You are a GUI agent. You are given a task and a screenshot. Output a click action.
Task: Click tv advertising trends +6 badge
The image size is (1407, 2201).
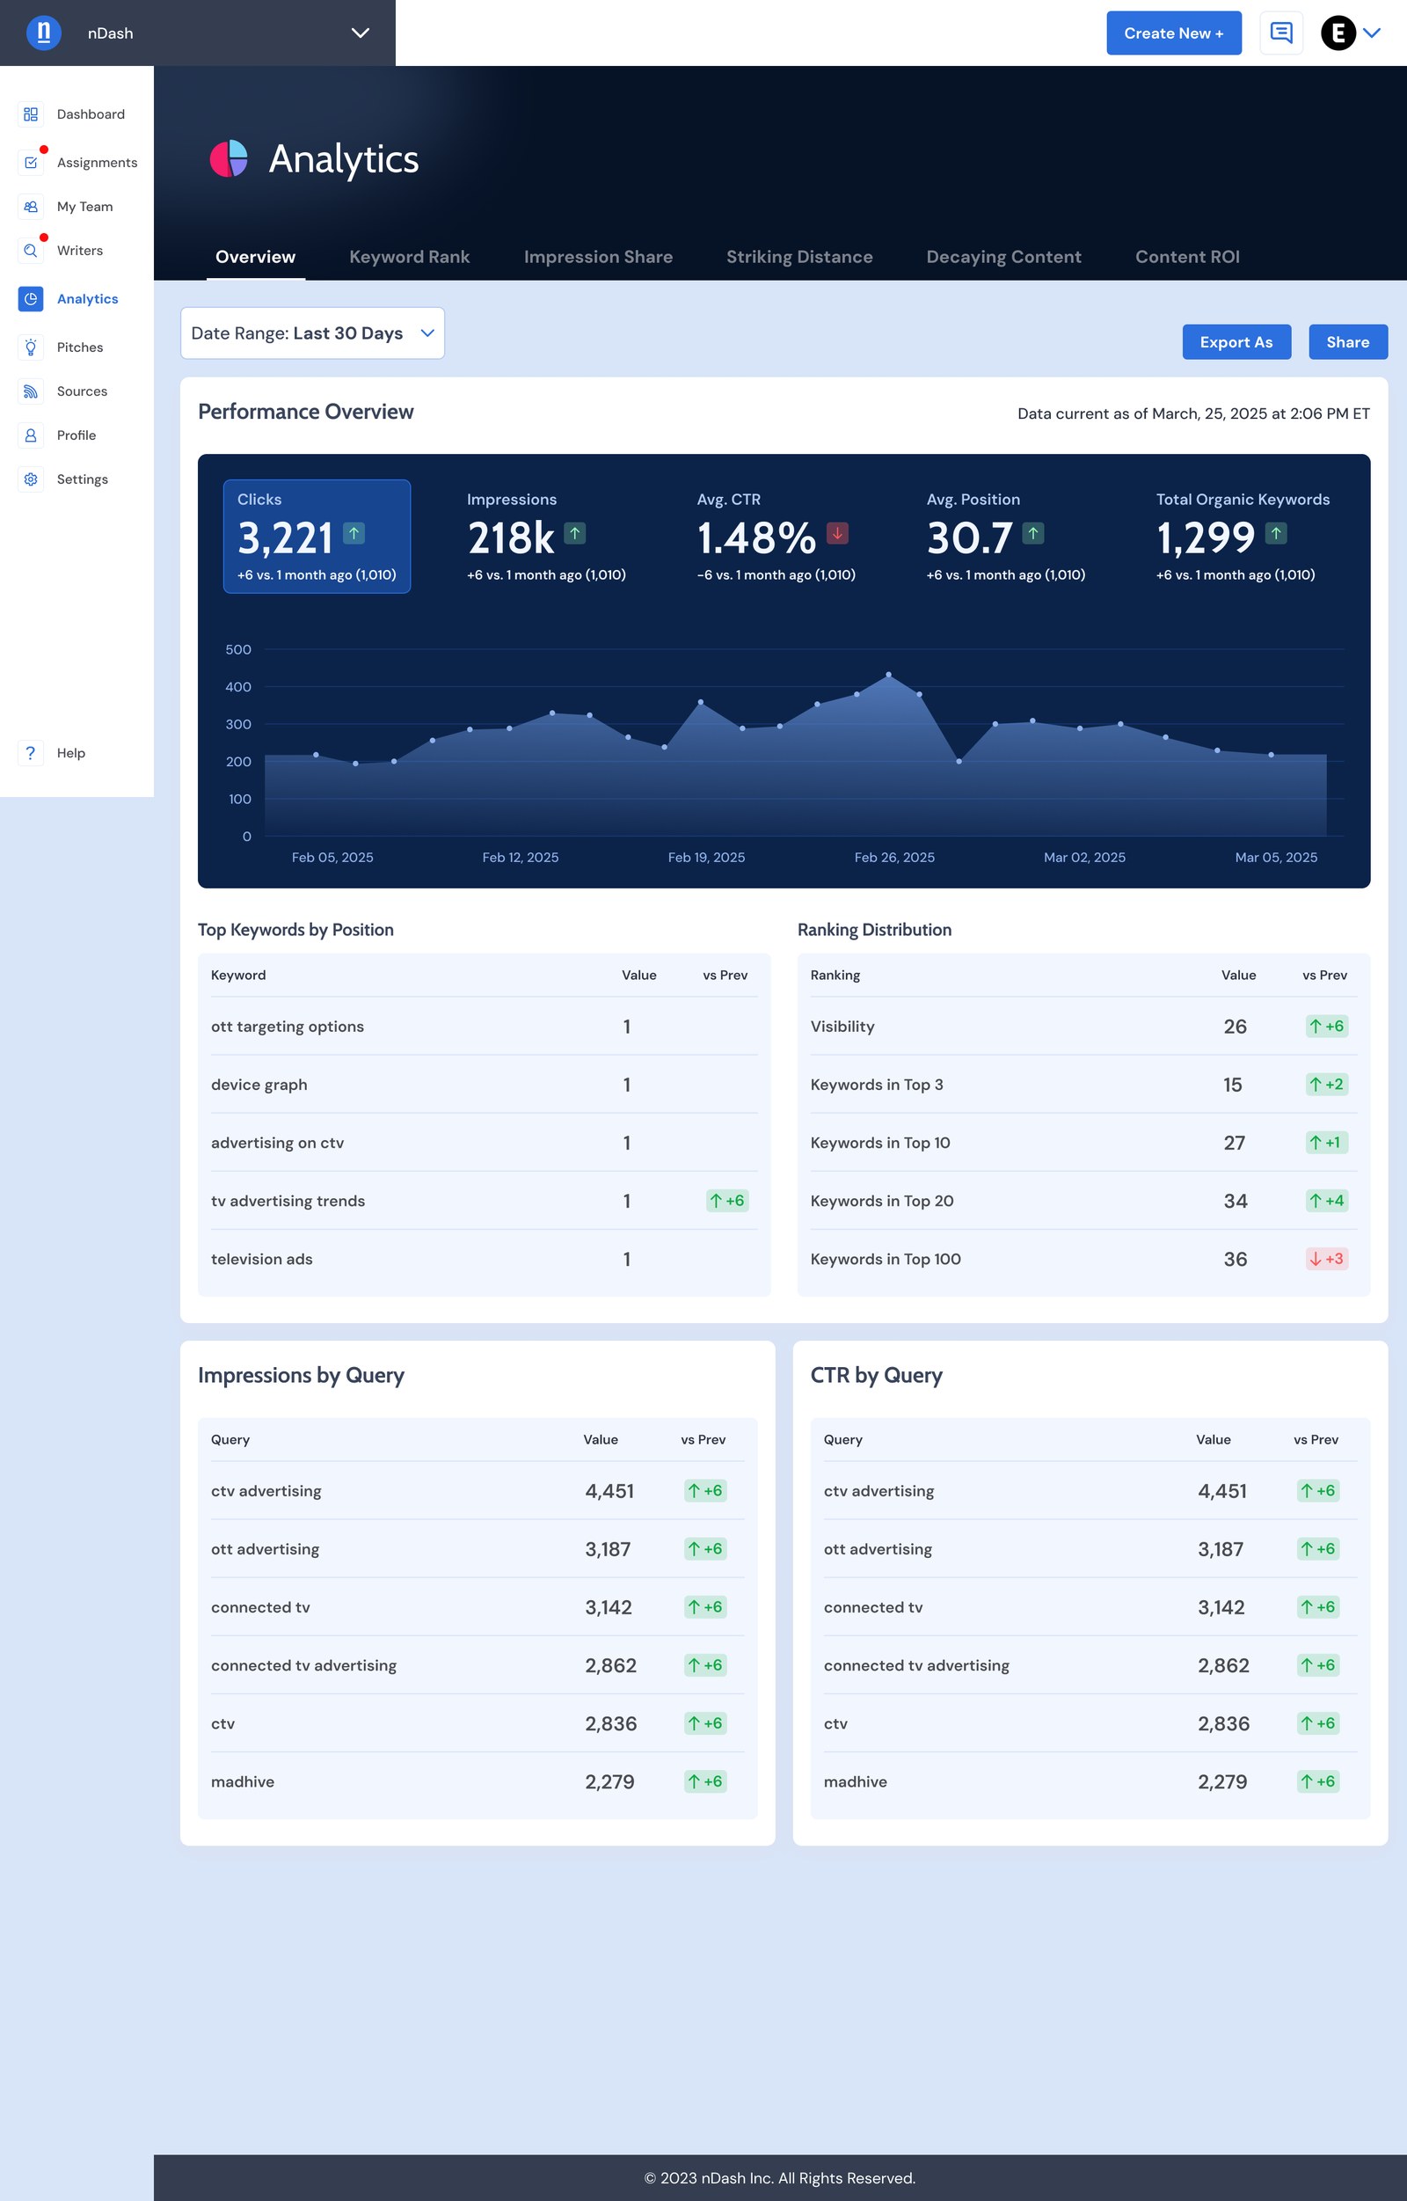[727, 1200]
